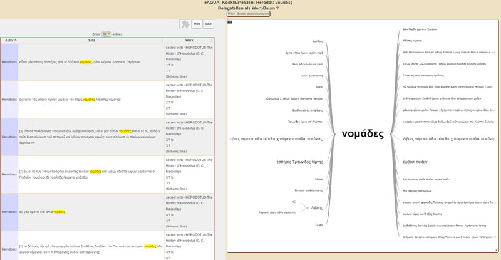Select right branch 'Σκύθαι νέμονται σπείροντες'
The width and height of the screenshot is (501, 260).
pos(423,75)
